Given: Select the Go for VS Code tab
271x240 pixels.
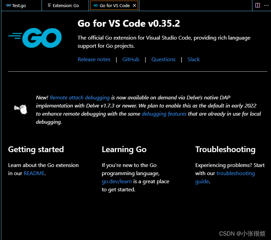Looking at the screenshot, I should pyautogui.click(x=114, y=5).
